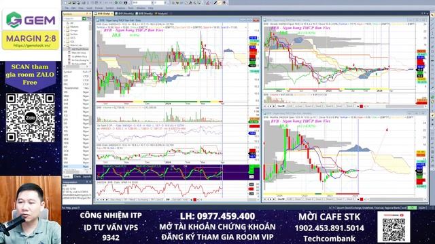Open the interval combo box in toolbar
This screenshot has width=435, height=244.
[x=160, y=3]
